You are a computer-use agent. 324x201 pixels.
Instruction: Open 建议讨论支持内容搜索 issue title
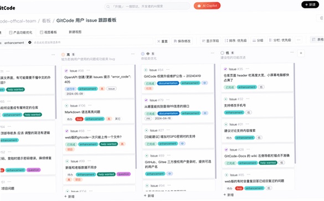[240, 131]
